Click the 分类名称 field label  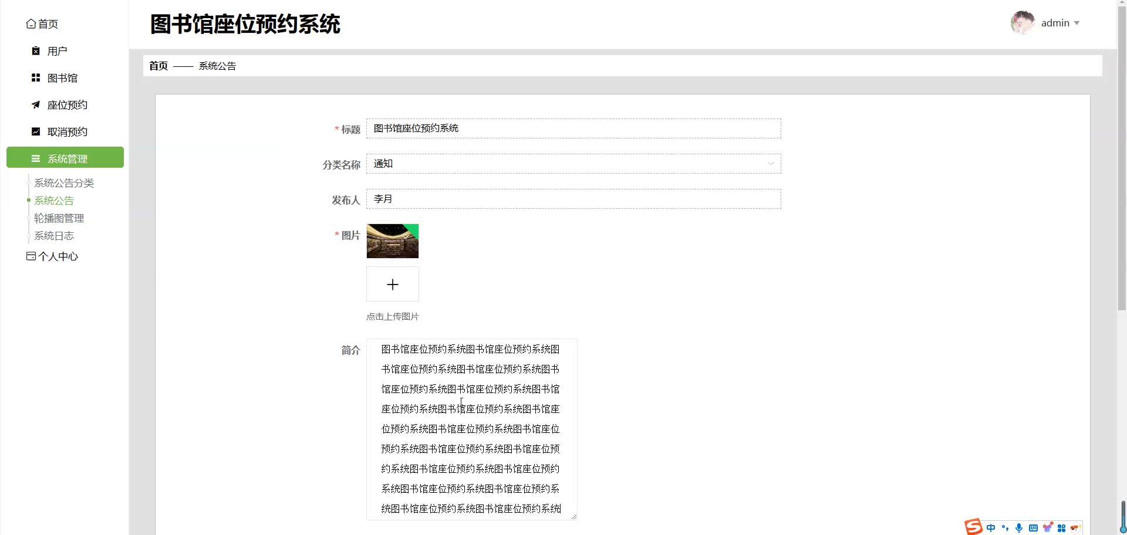pyautogui.click(x=342, y=165)
